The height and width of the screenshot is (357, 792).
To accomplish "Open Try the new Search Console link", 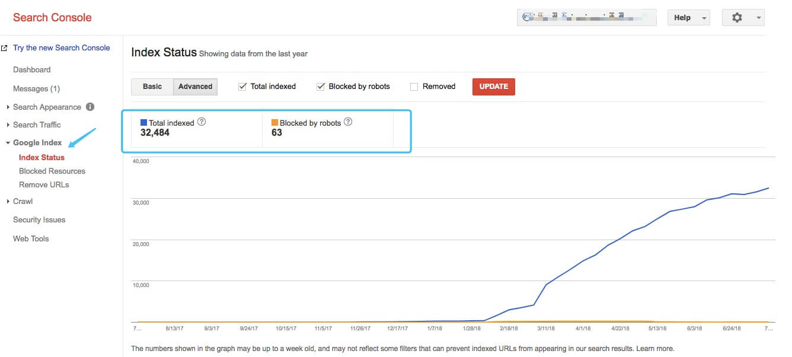I will coord(62,48).
